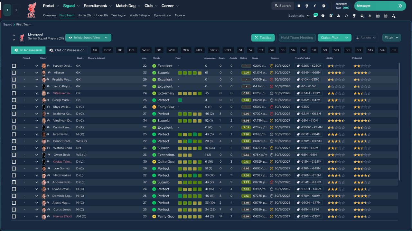Switch to the Under 21s tab
Image resolution: width=412 pixels, height=231 pixels.
[x=84, y=15]
